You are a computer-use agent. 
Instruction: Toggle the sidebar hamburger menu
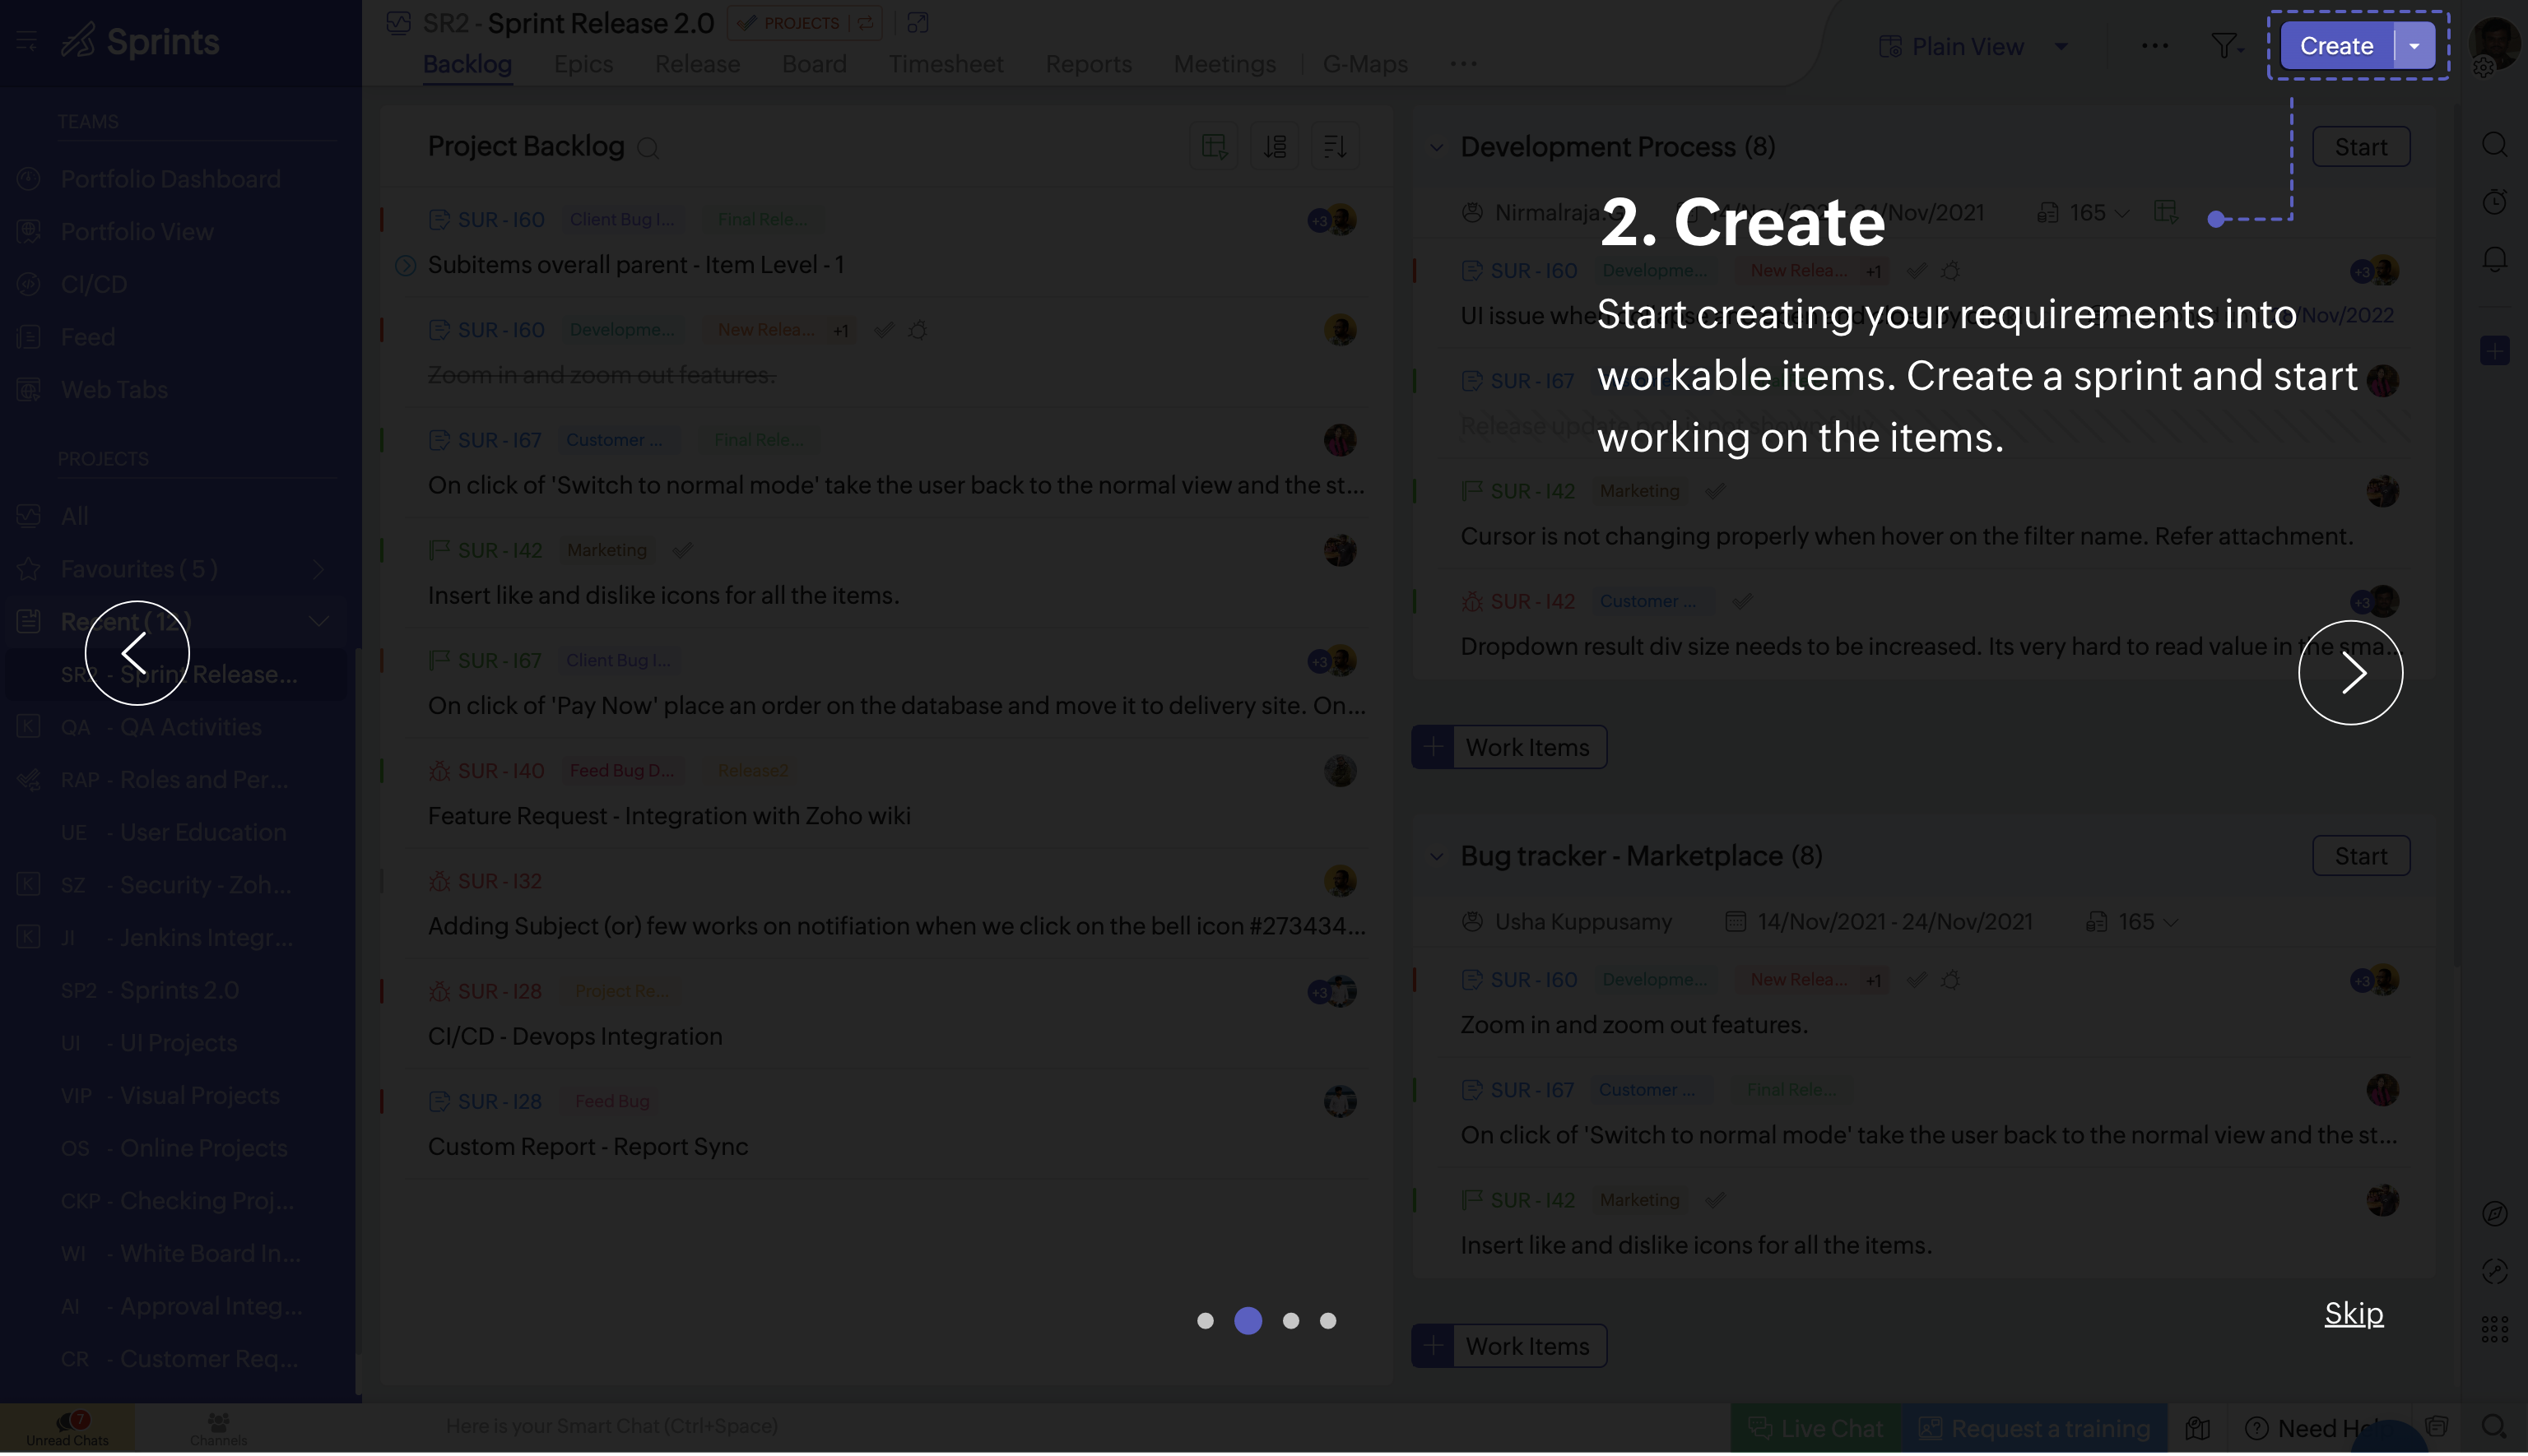pyautogui.click(x=27, y=41)
